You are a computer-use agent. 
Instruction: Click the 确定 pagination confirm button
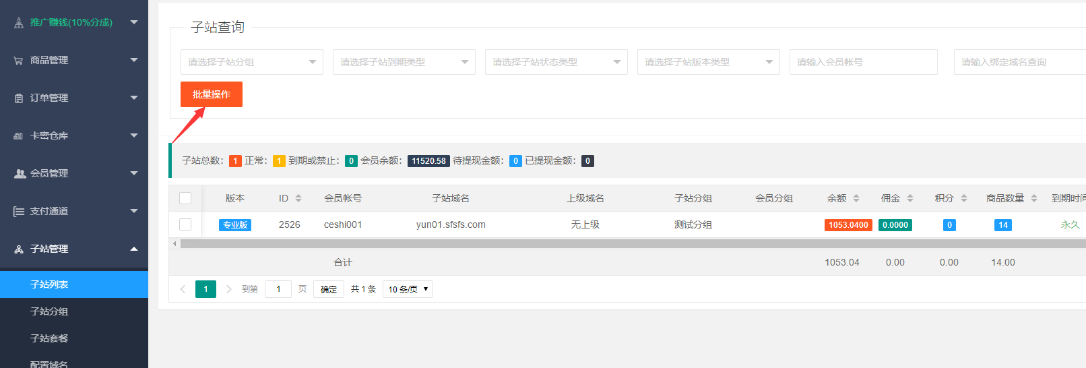[x=329, y=289]
